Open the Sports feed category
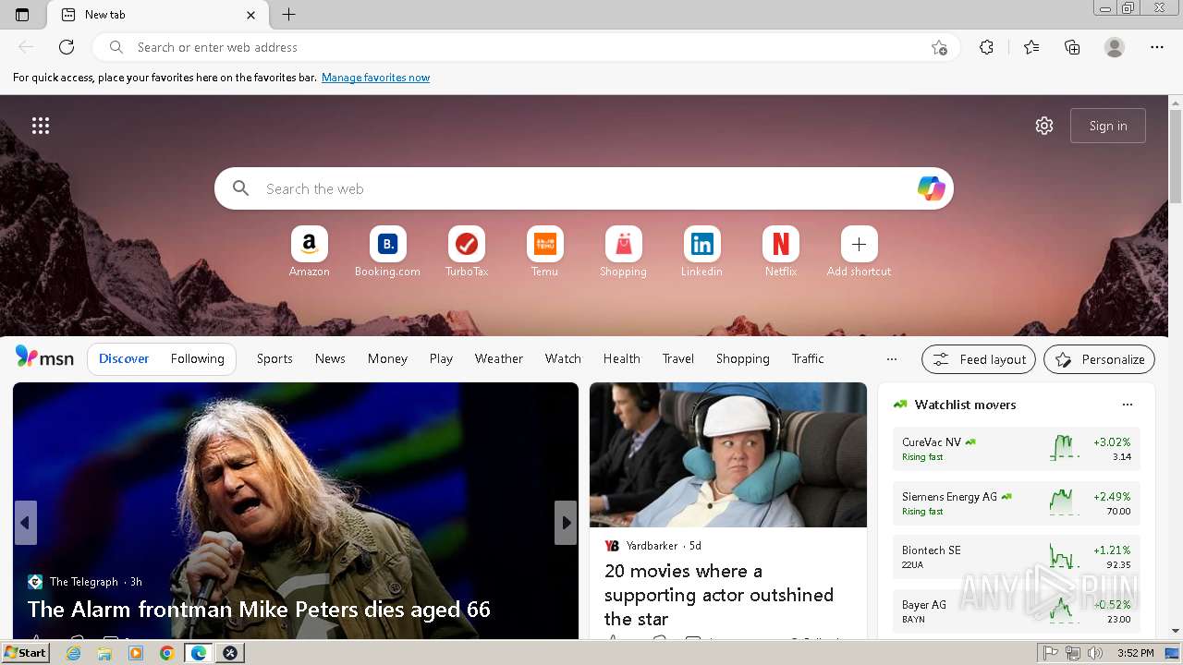1183x665 pixels. (x=274, y=358)
